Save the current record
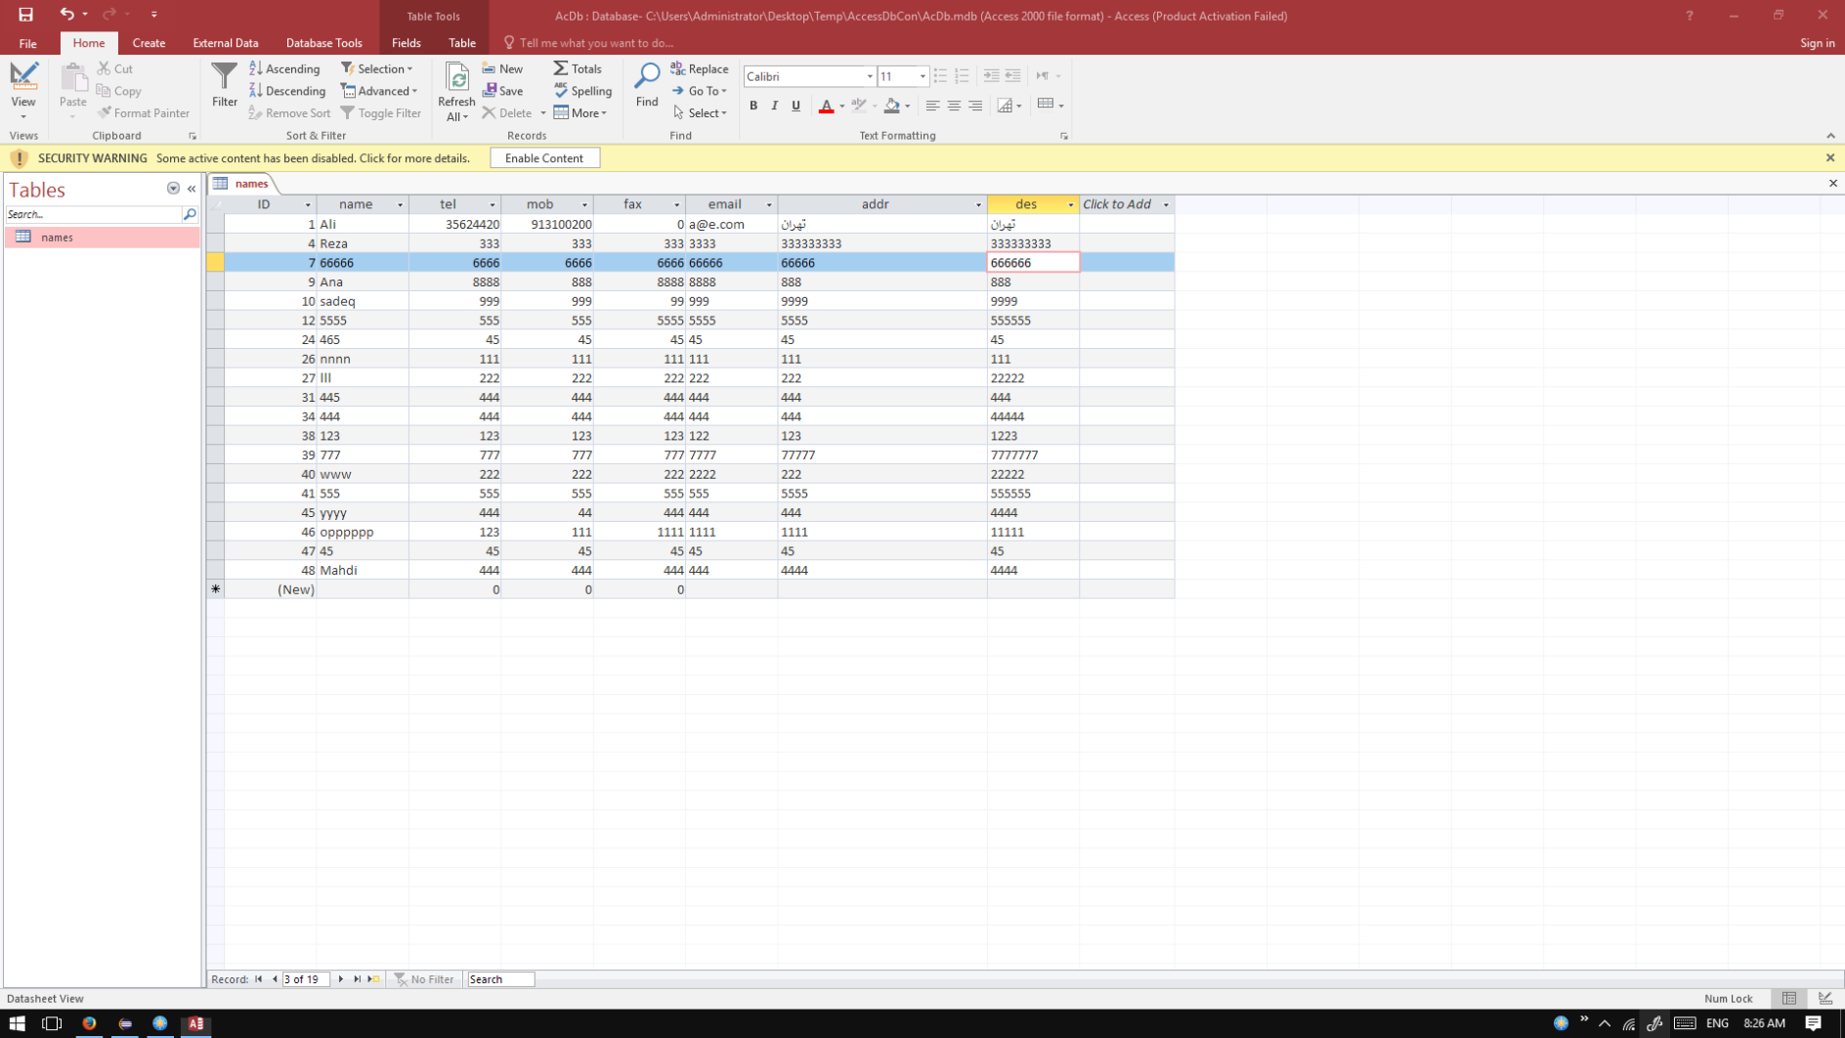Viewport: 1845px width, 1038px height. [502, 91]
